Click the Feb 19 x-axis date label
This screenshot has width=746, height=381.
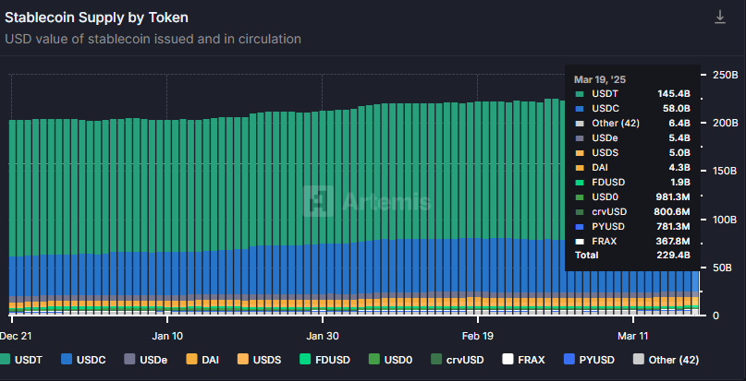(x=478, y=336)
